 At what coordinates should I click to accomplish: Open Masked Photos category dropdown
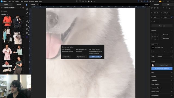pos(21,8)
